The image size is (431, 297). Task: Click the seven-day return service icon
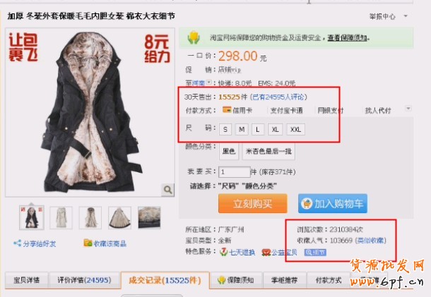(224, 252)
